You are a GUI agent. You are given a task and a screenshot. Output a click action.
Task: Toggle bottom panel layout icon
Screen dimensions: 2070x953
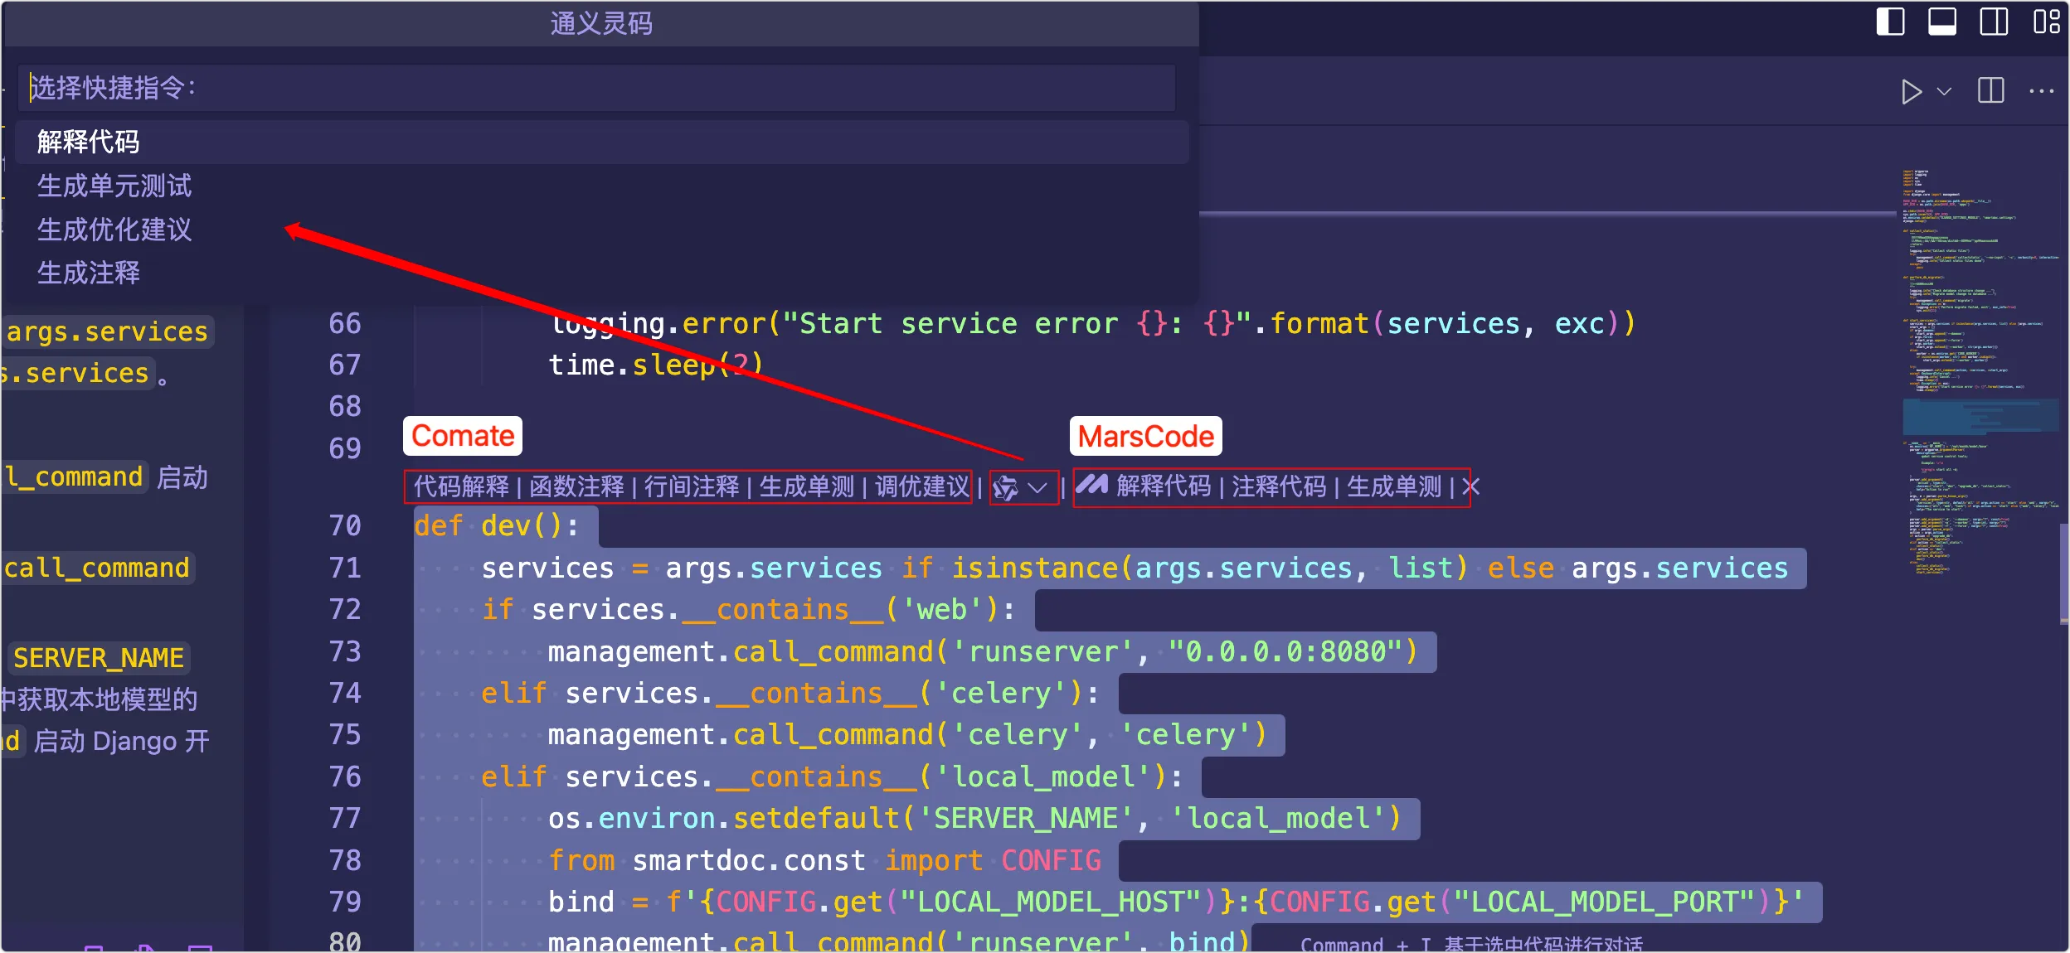tap(1941, 22)
